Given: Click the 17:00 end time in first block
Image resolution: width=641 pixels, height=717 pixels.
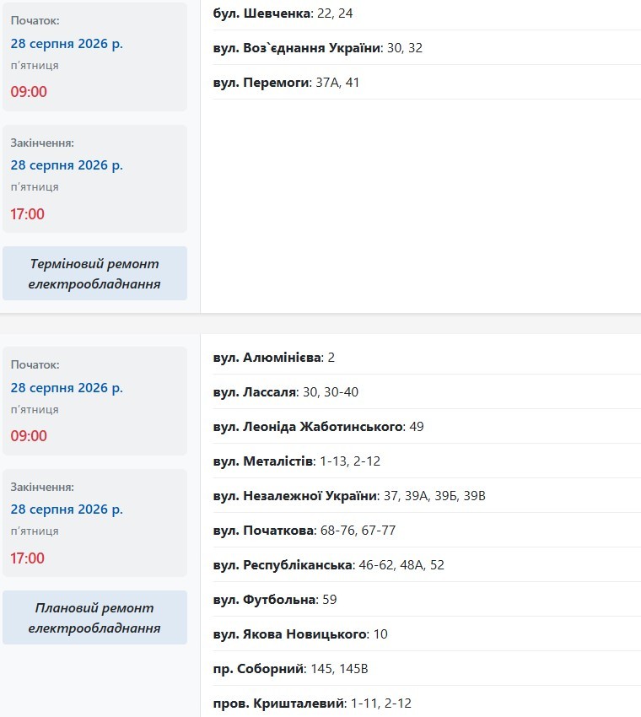Looking at the screenshot, I should (28, 214).
